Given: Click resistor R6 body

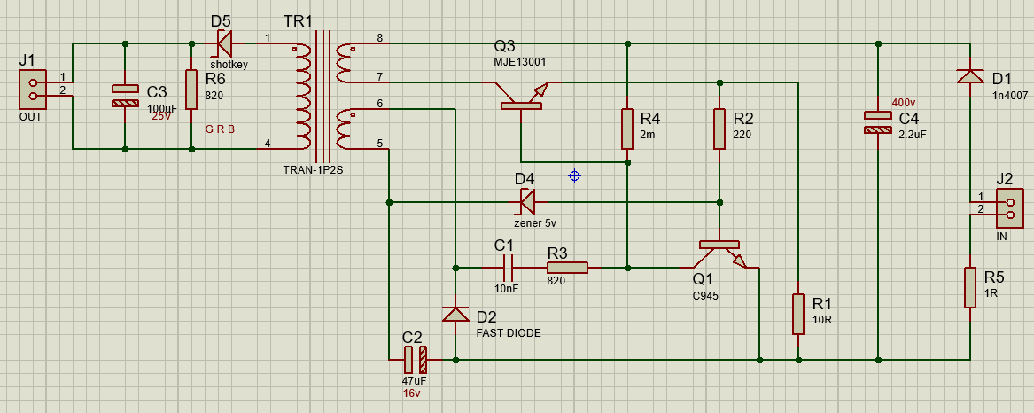Looking at the screenshot, I should pos(191,90).
